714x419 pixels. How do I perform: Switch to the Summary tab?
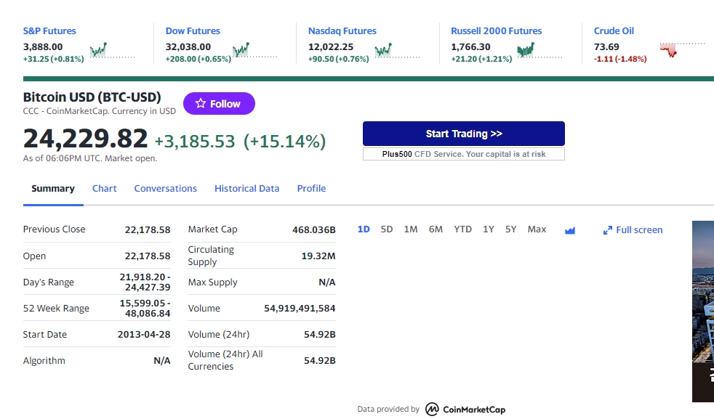tap(53, 188)
